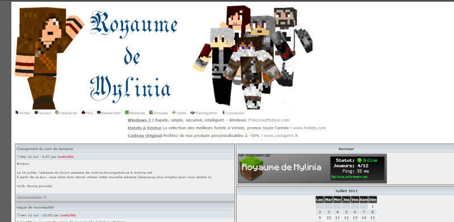View author Josh3582 profile on first post
Screen dimensions: 454x222
tap(65, 157)
